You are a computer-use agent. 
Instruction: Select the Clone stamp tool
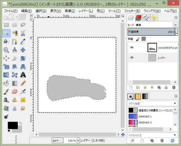click(x=14, y=100)
